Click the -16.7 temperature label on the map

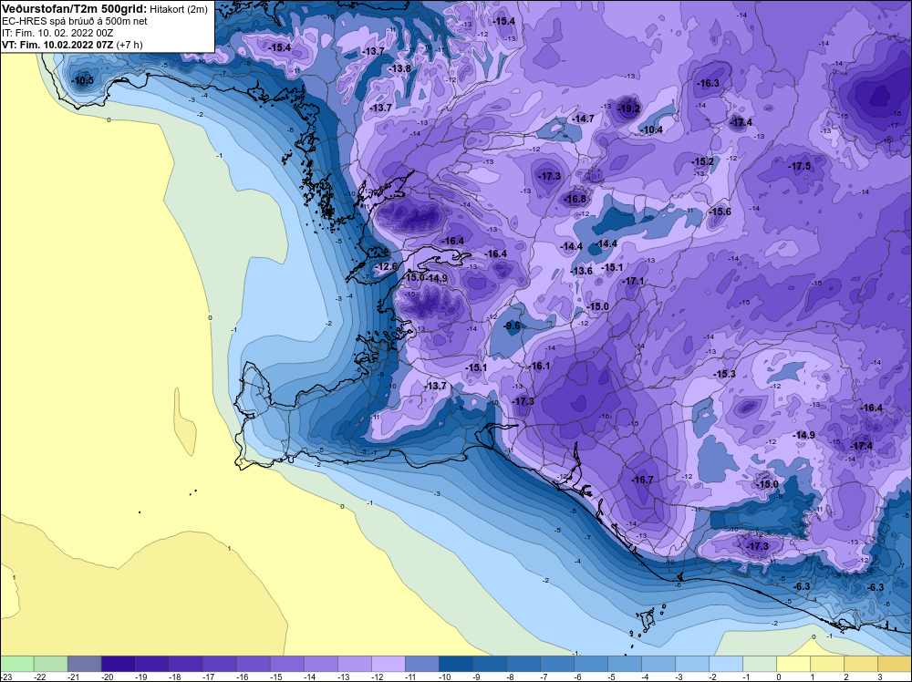tap(641, 480)
